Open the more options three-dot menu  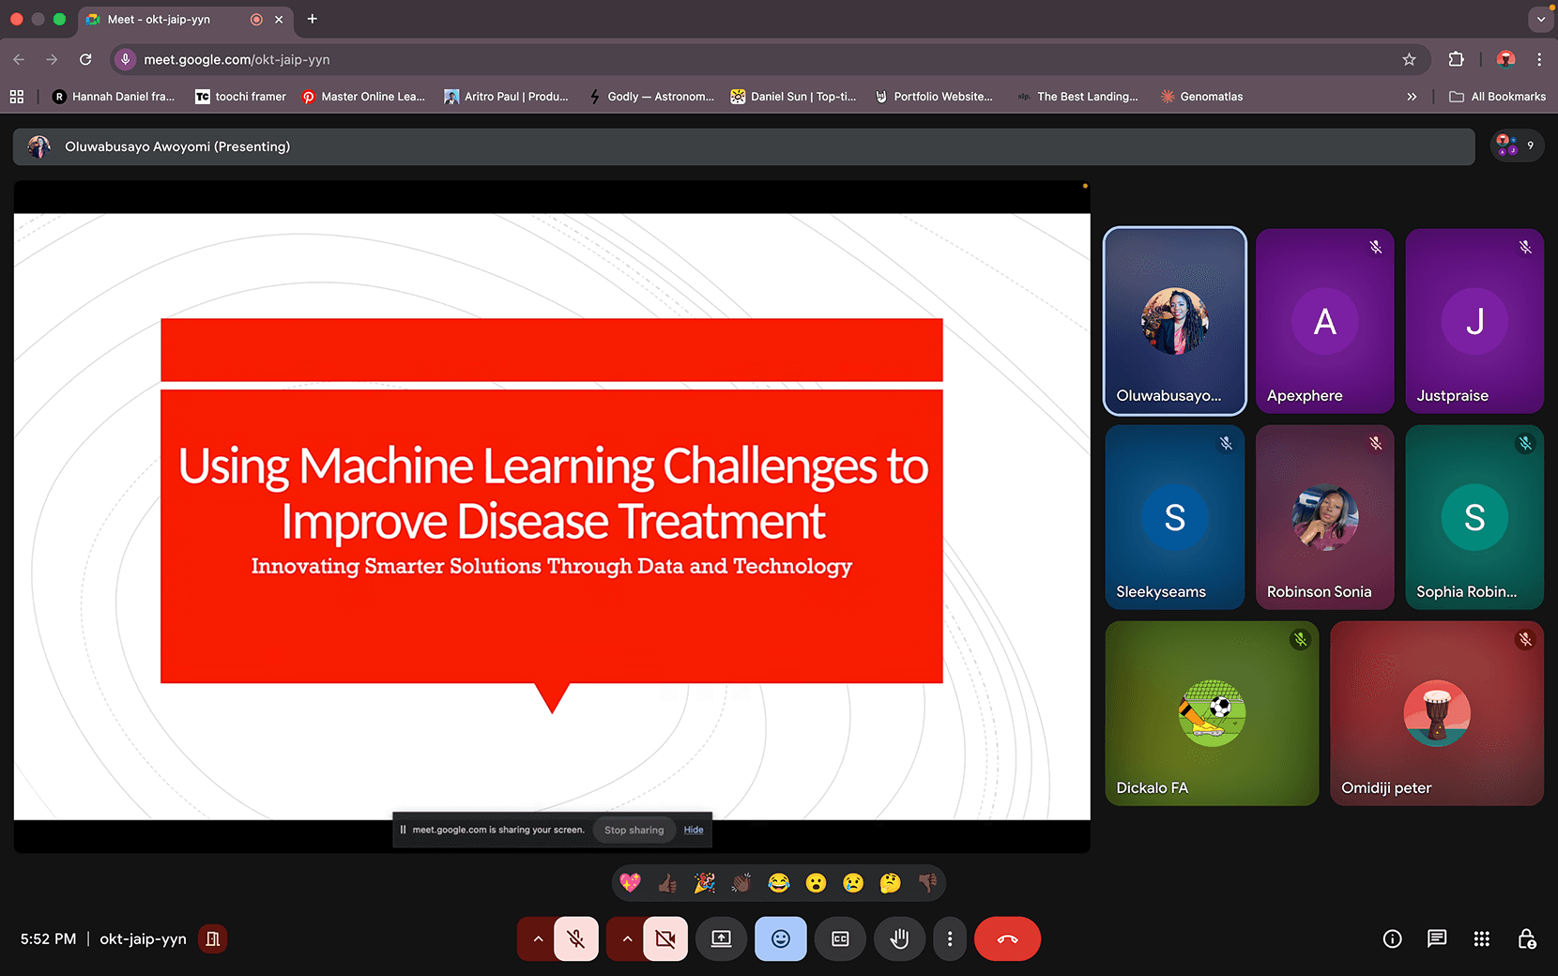coord(950,938)
